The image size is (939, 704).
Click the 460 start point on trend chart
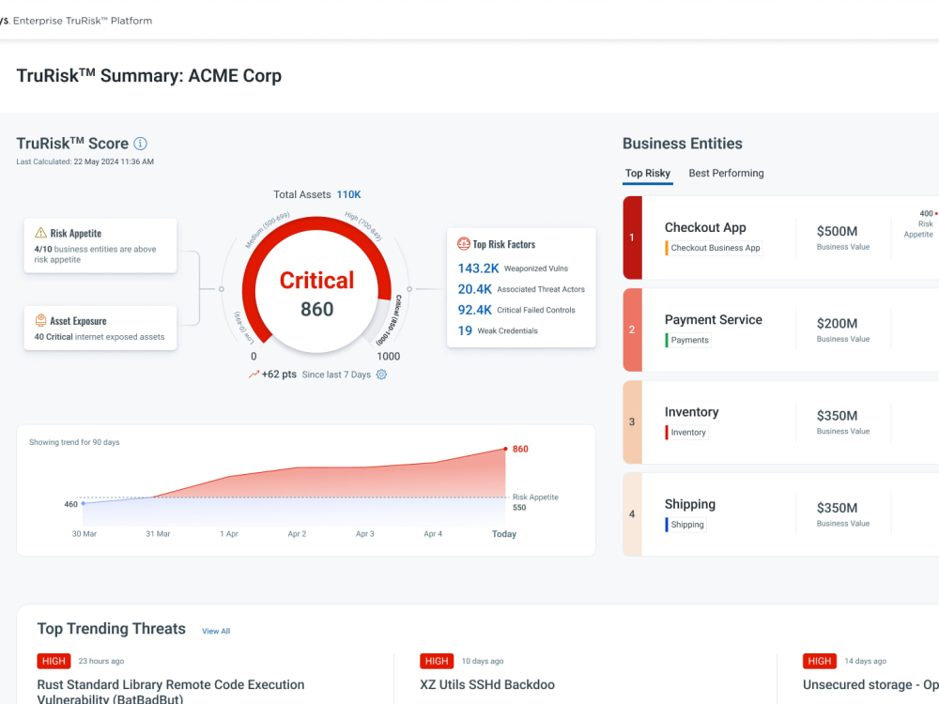84,503
